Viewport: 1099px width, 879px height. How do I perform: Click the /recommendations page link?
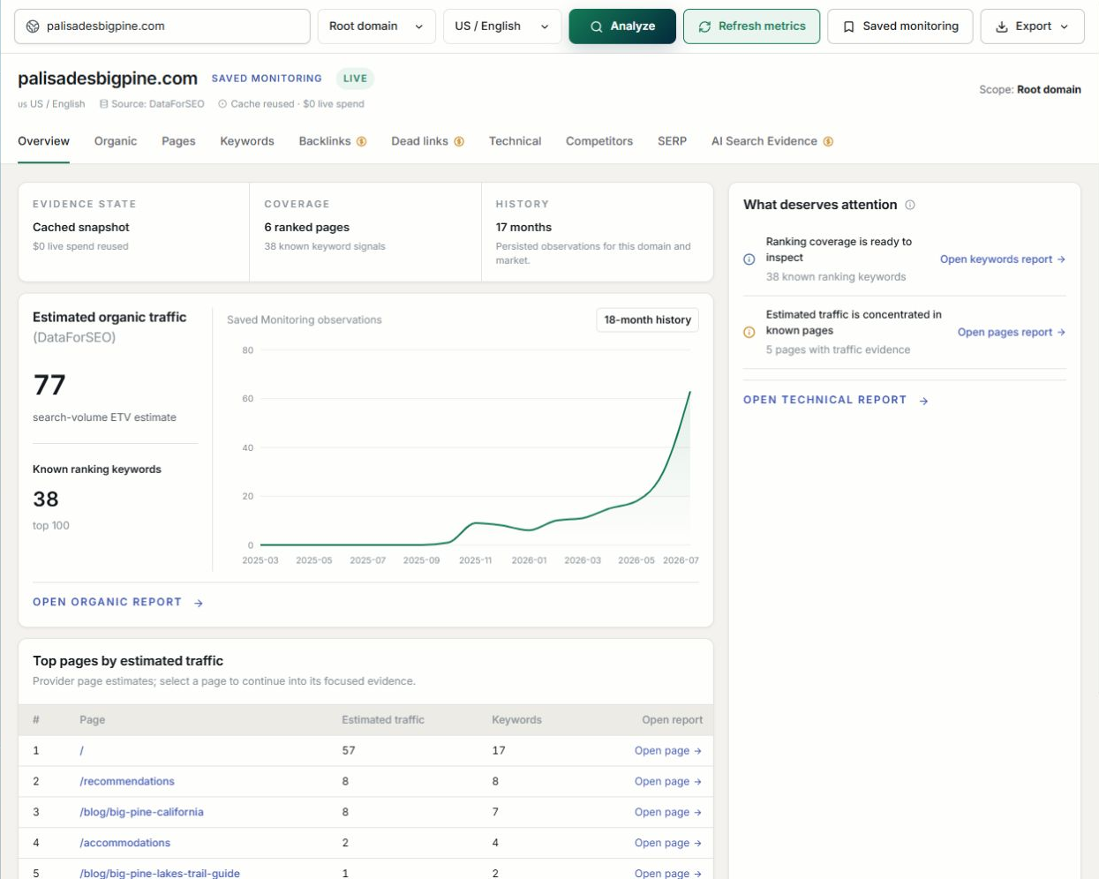pyautogui.click(x=127, y=782)
